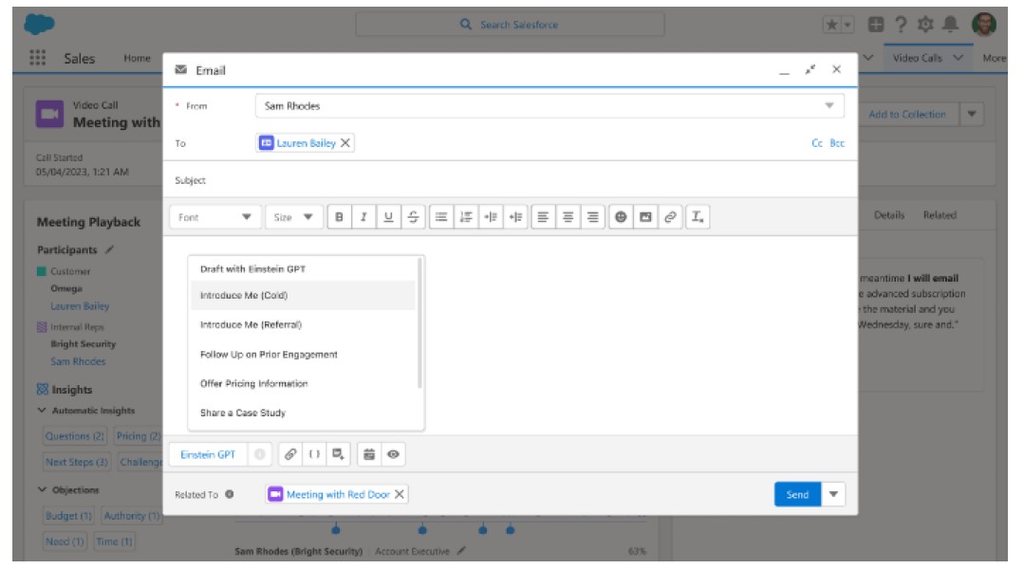Insert merge field with curly braces icon
The height and width of the screenshot is (569, 1024).
pyautogui.click(x=315, y=455)
